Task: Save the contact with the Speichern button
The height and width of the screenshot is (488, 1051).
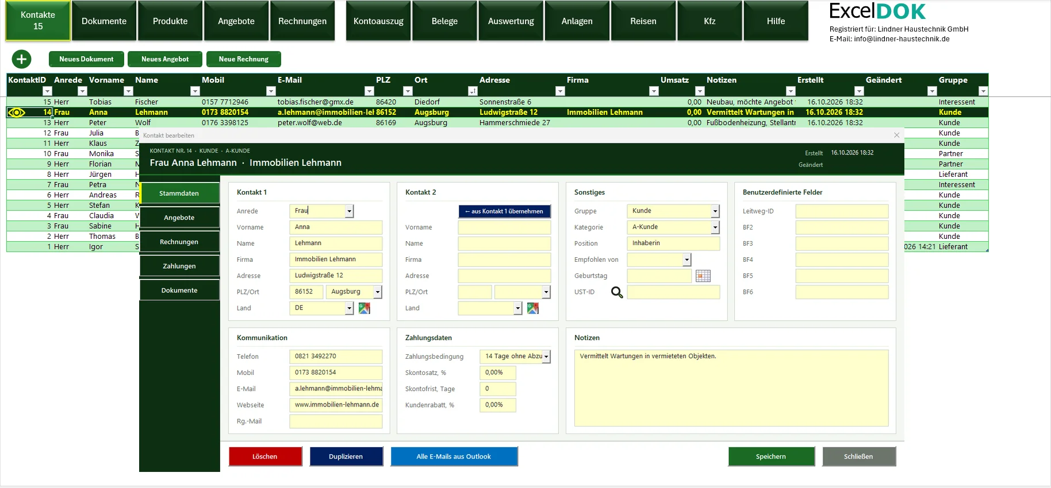Action: click(771, 456)
